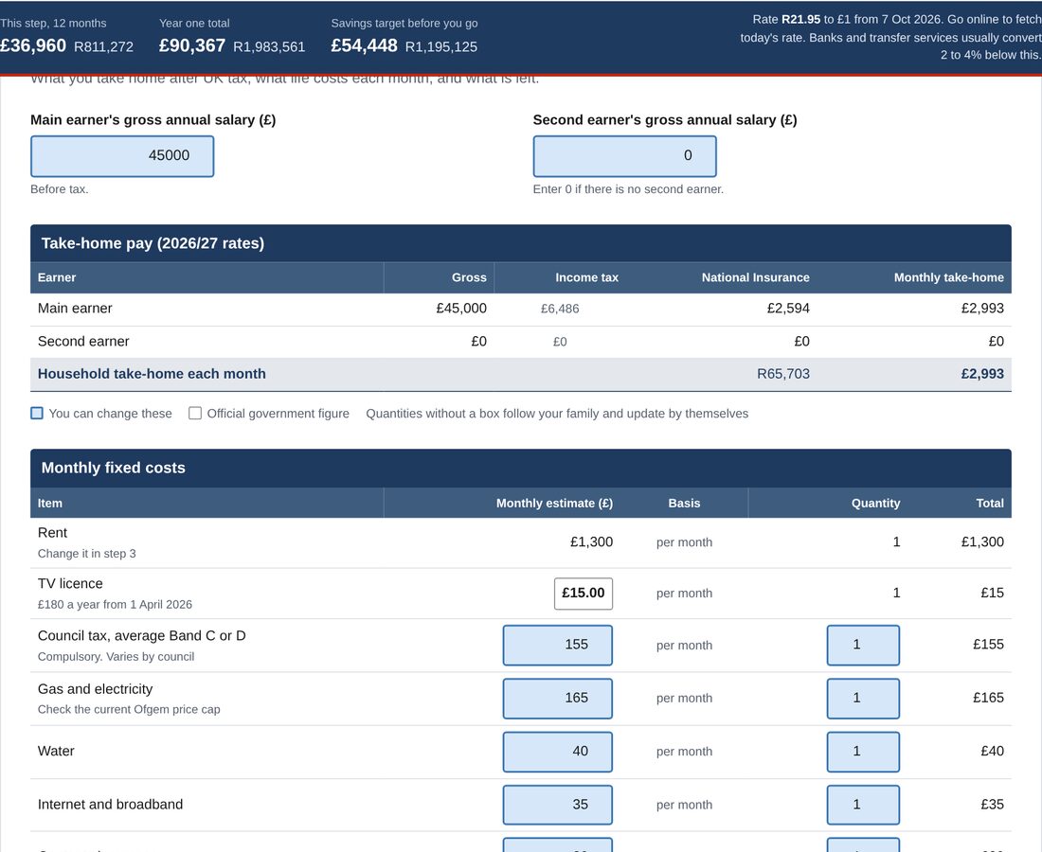Edit Internet and broadband monthly estimate
The width and height of the screenshot is (1042, 852).
(x=558, y=805)
